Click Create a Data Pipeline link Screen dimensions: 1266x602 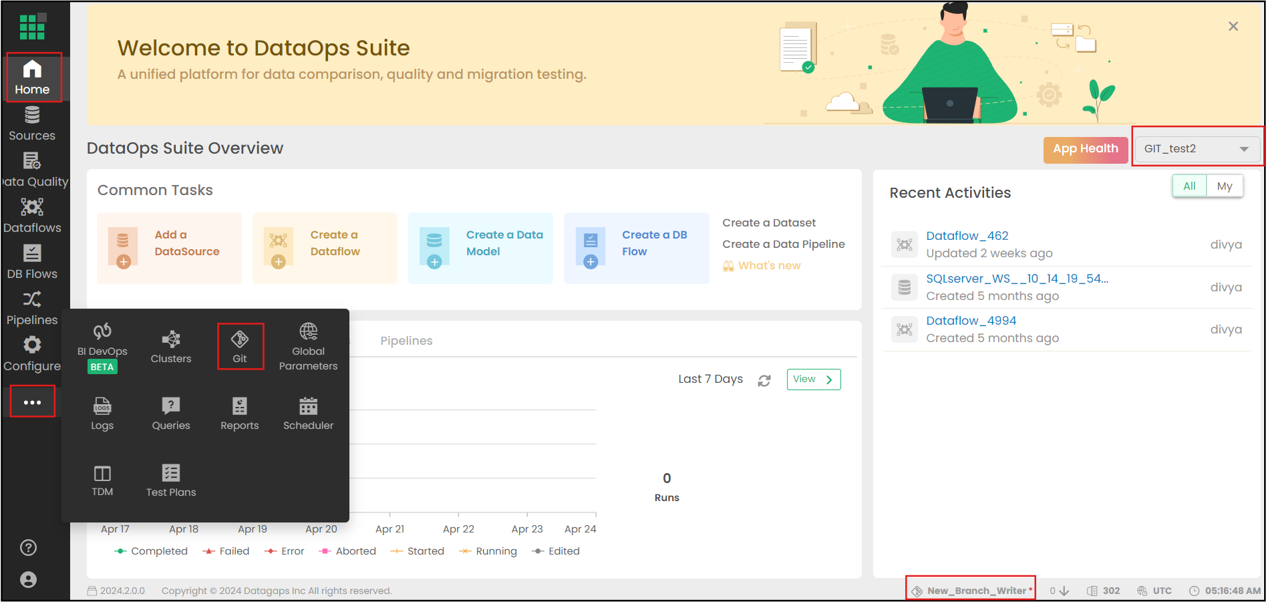pos(783,244)
